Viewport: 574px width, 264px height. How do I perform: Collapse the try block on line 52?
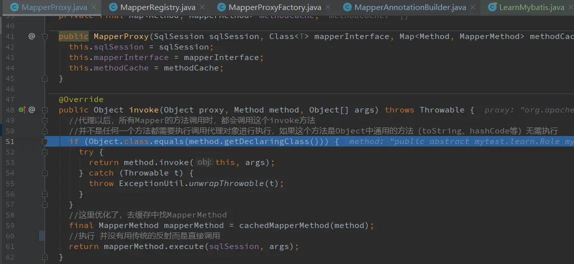point(45,152)
